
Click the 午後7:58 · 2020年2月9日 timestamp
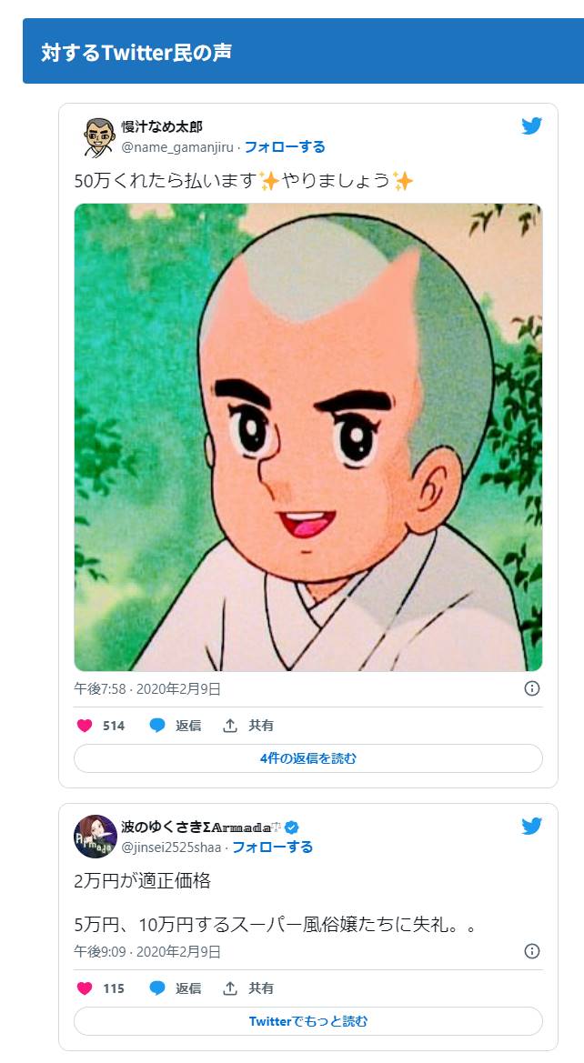147,688
